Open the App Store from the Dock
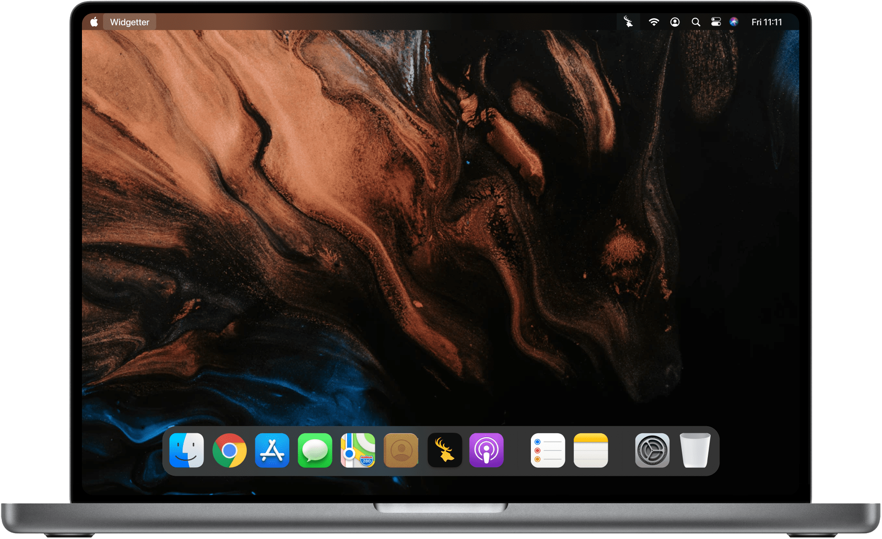882x539 pixels. tap(272, 450)
